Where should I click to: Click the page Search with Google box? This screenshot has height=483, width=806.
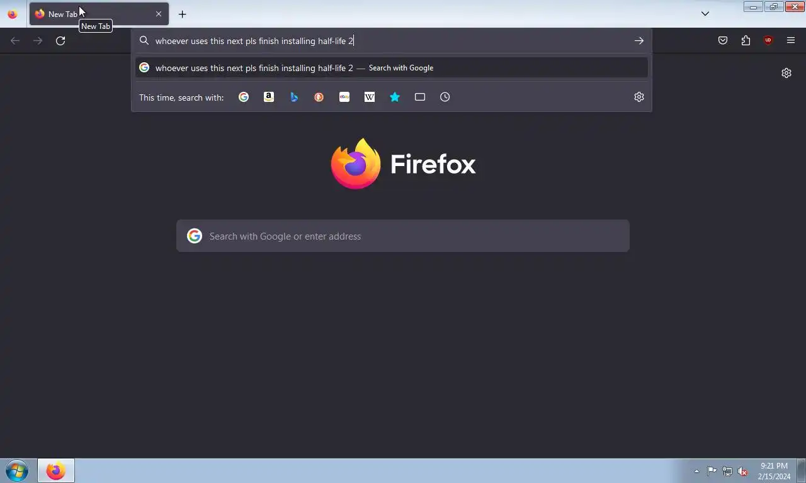(403, 236)
